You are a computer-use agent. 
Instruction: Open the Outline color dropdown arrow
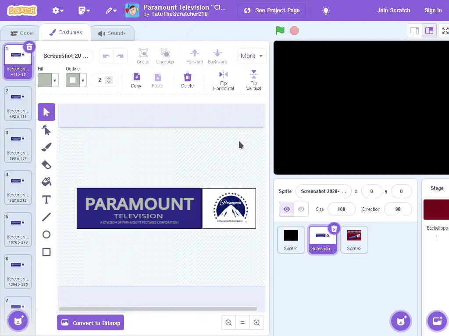pyautogui.click(x=83, y=80)
